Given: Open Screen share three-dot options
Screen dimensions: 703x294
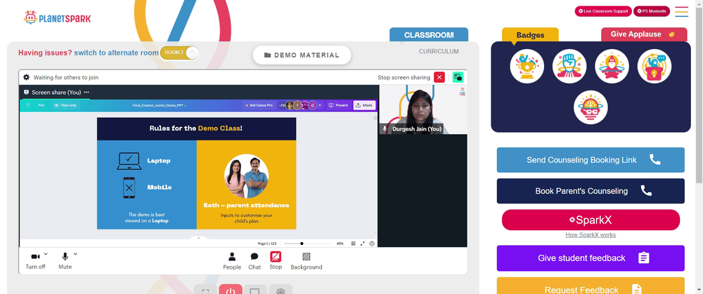Looking at the screenshot, I should point(86,92).
